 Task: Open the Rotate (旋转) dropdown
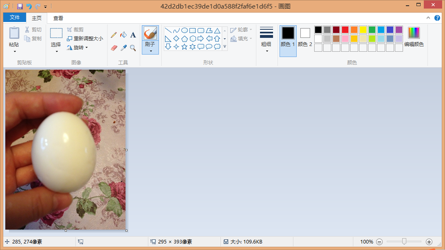tap(77, 48)
